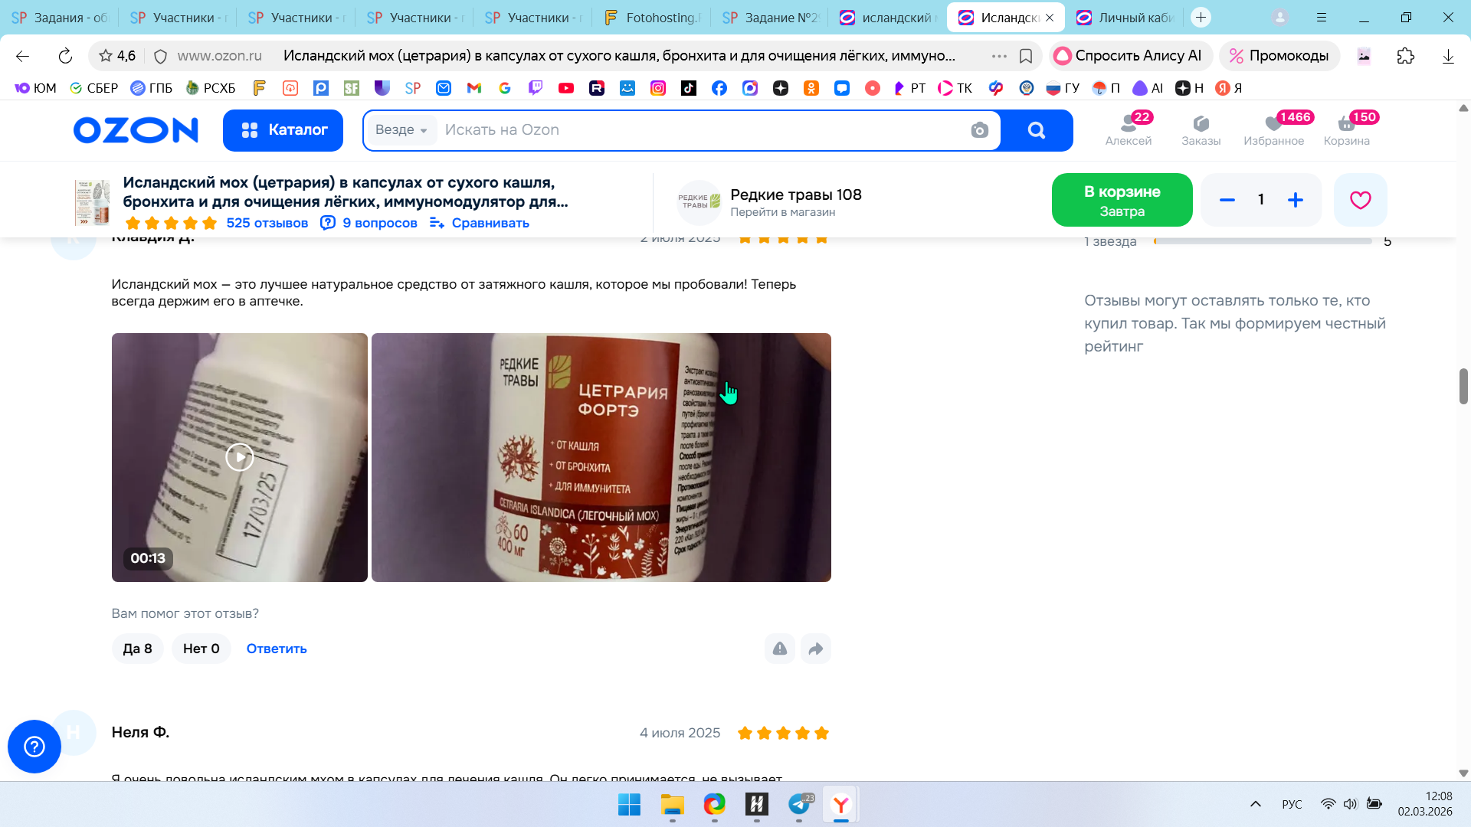
Task: Click the blue search magnifier button
Action: (1036, 130)
